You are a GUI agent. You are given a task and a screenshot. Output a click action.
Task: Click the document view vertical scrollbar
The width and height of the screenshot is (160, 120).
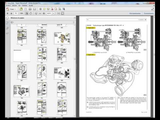(x=154, y=67)
